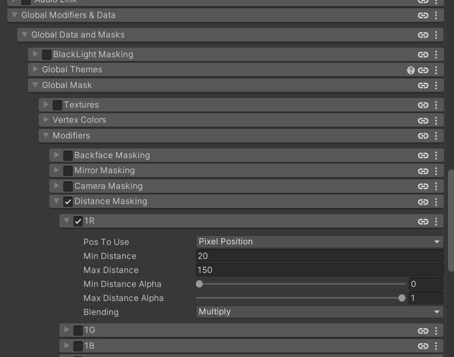The image size is (454, 357).
Task: Click the Max Distance Alpha slider handle
Action: (x=402, y=298)
